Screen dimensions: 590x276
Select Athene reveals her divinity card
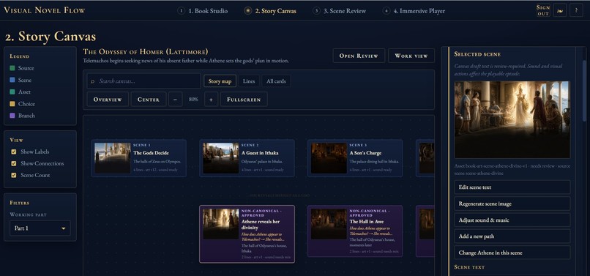(x=247, y=234)
